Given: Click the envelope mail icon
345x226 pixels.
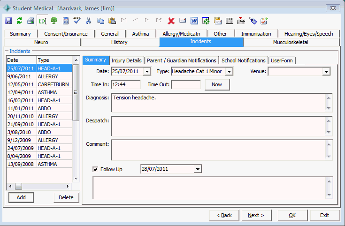Looking at the screenshot, I should coord(183,21).
